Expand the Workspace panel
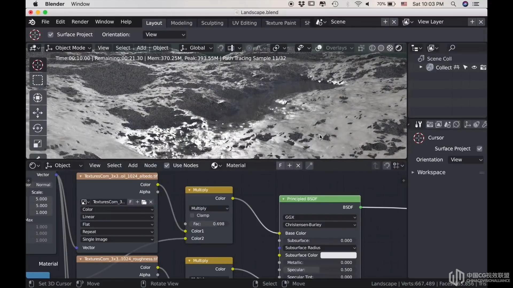Screen dimensions: 513x288 413,173
